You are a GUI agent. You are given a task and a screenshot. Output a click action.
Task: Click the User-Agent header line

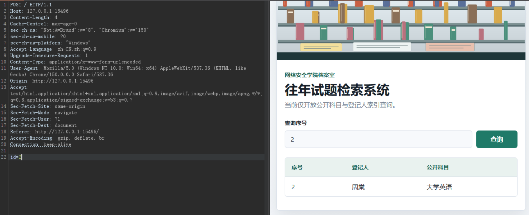(128, 71)
